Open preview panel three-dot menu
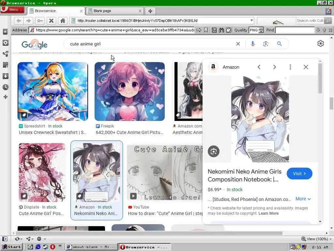 [x=290, y=67]
